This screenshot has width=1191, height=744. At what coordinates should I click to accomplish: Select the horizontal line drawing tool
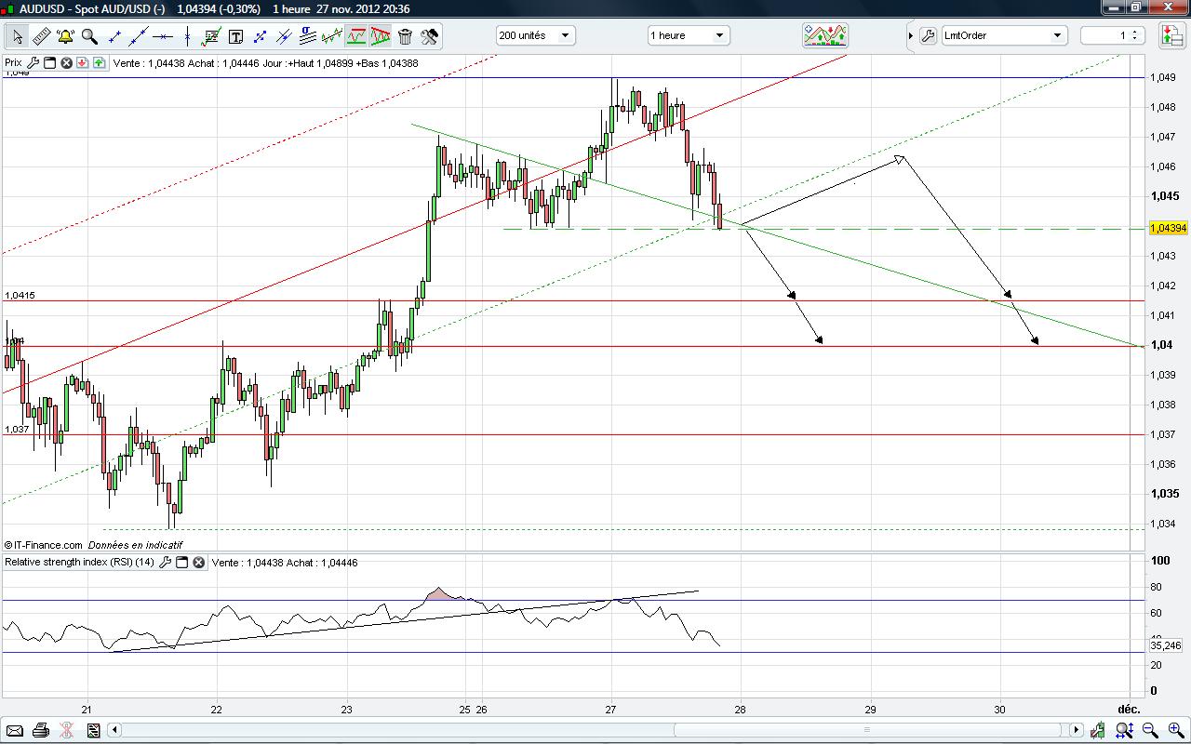click(163, 36)
